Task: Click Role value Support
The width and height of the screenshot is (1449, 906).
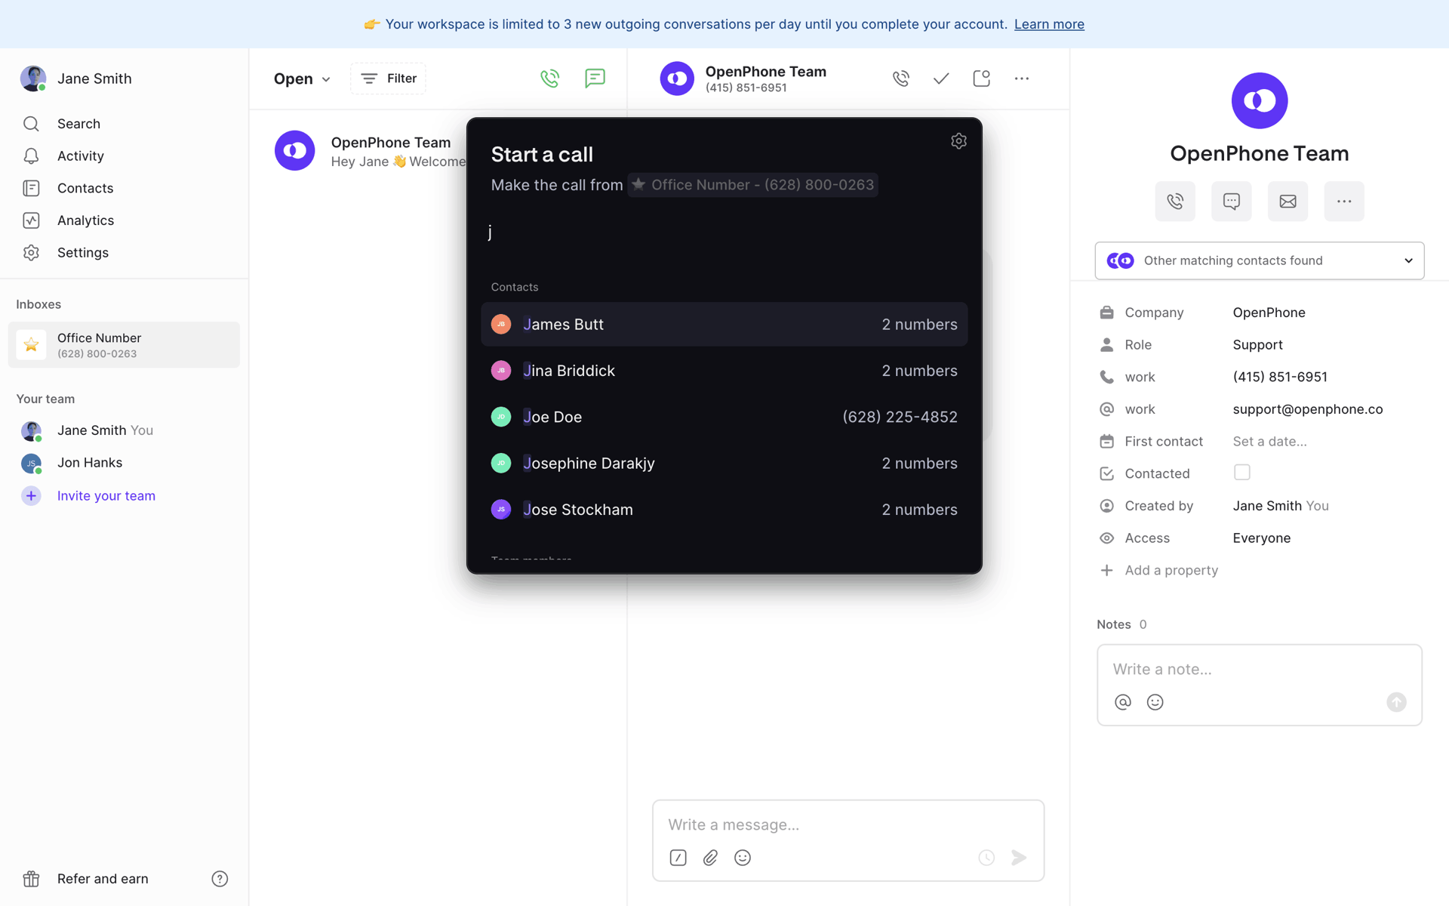Action: (1257, 345)
